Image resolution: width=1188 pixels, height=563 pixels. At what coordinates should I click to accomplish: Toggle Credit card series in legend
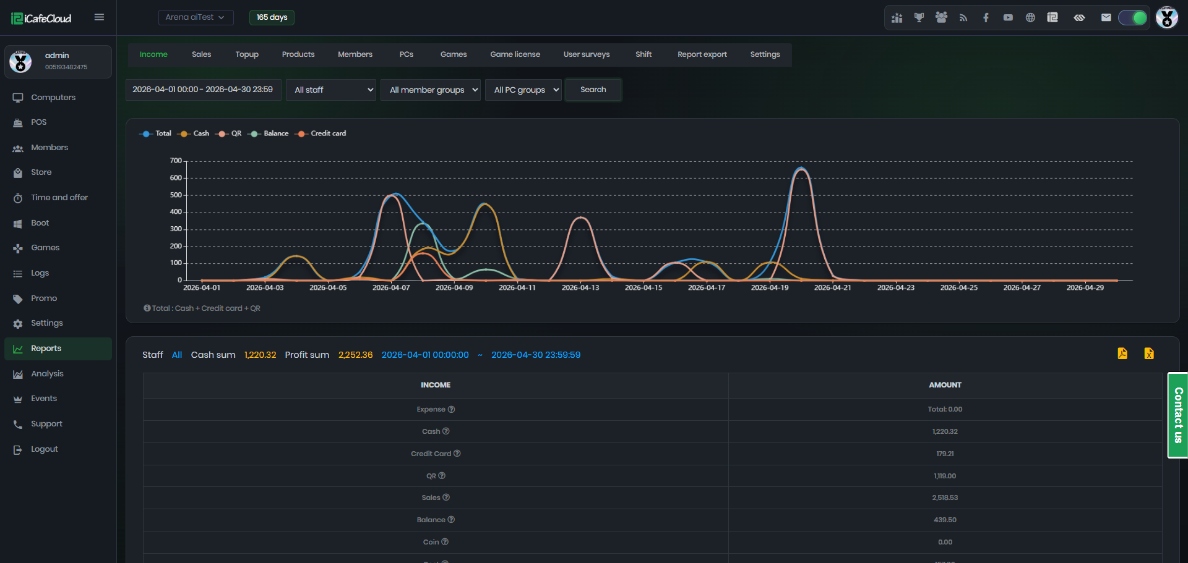321,133
